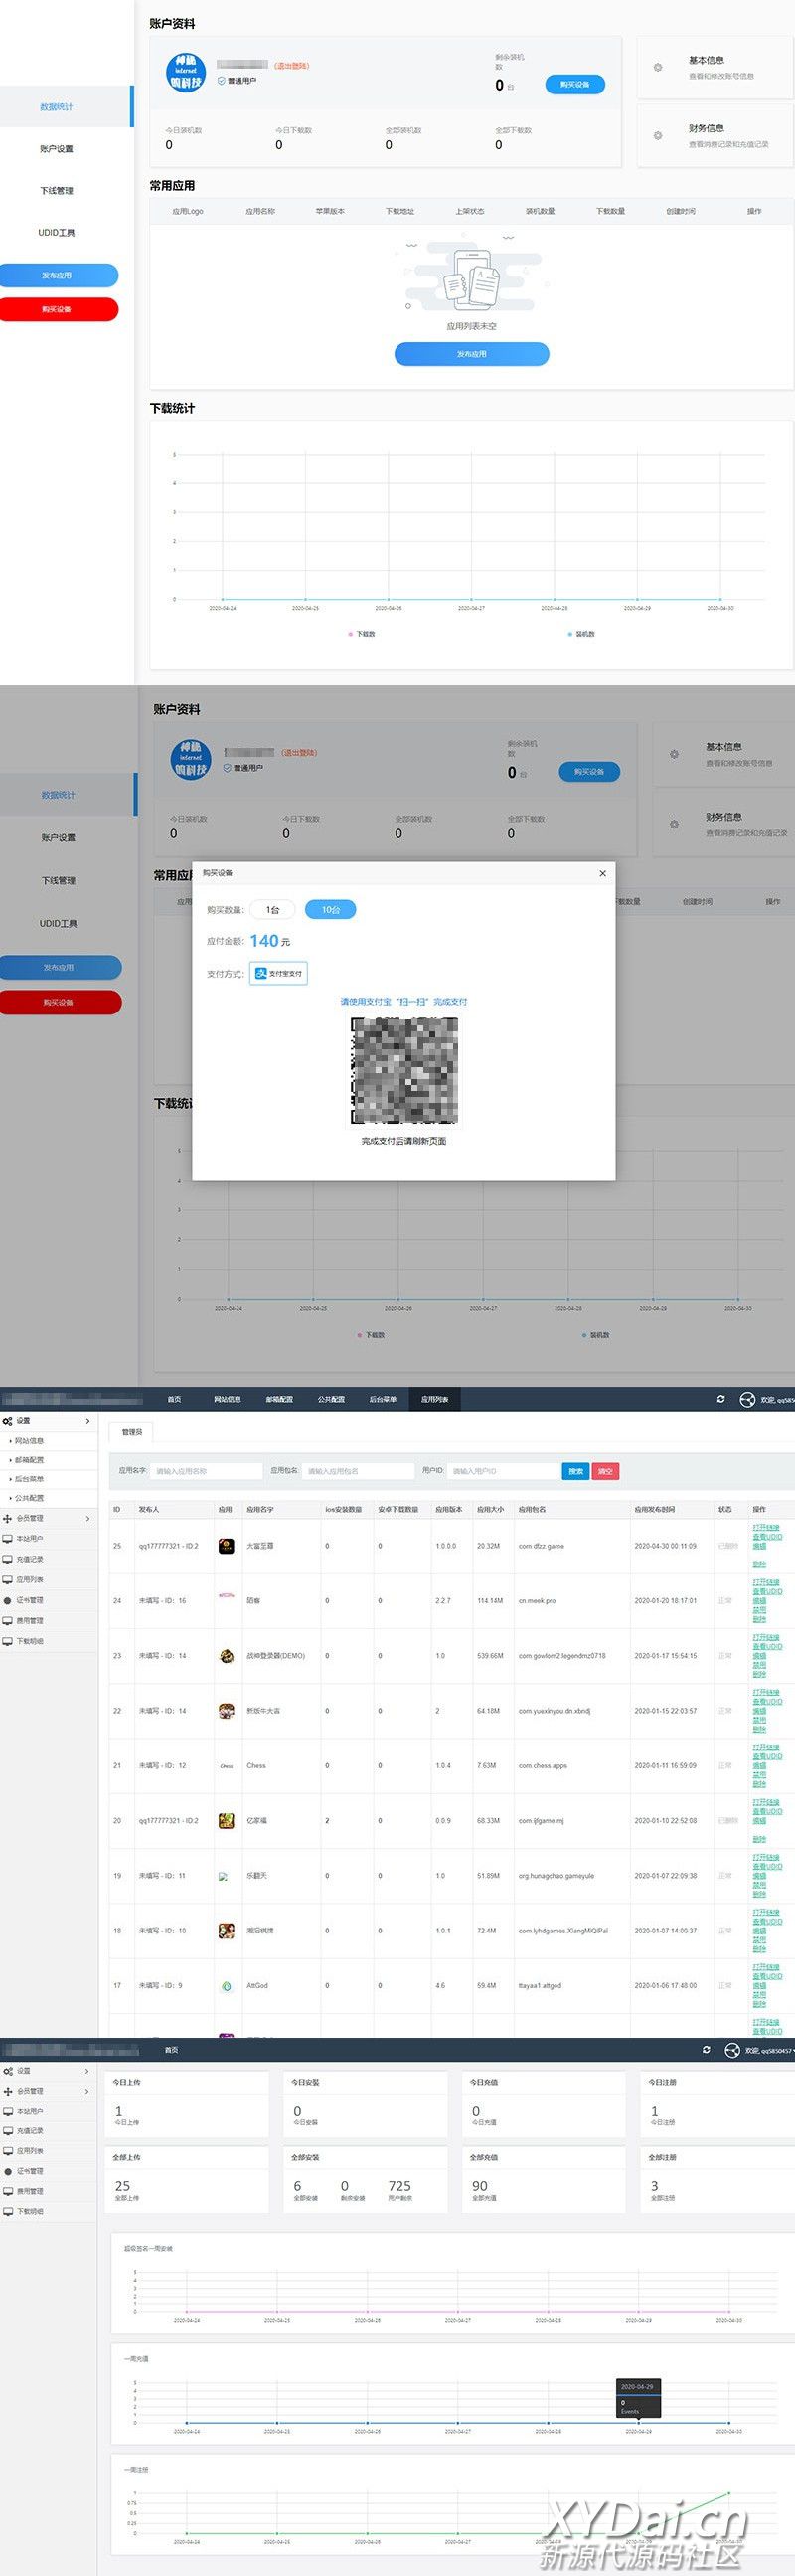795x2576 pixels.
Task: Open 公共配置 submenu in app-list admin sidebar
Action: tap(29, 1498)
